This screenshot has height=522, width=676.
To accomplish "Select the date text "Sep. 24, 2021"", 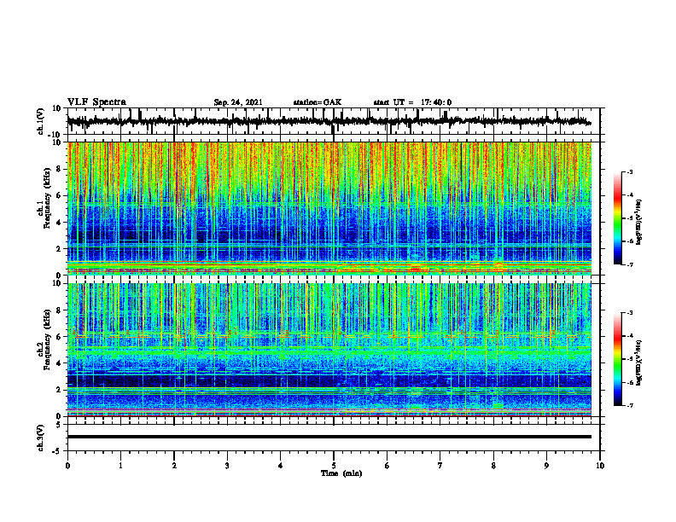I will pyautogui.click(x=238, y=102).
